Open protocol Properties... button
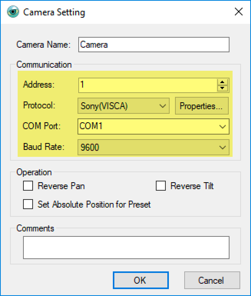The height and width of the screenshot is (296, 251). pos(201,106)
